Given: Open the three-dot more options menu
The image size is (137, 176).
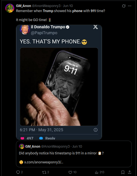Looking at the screenshot, I should 129,6.
